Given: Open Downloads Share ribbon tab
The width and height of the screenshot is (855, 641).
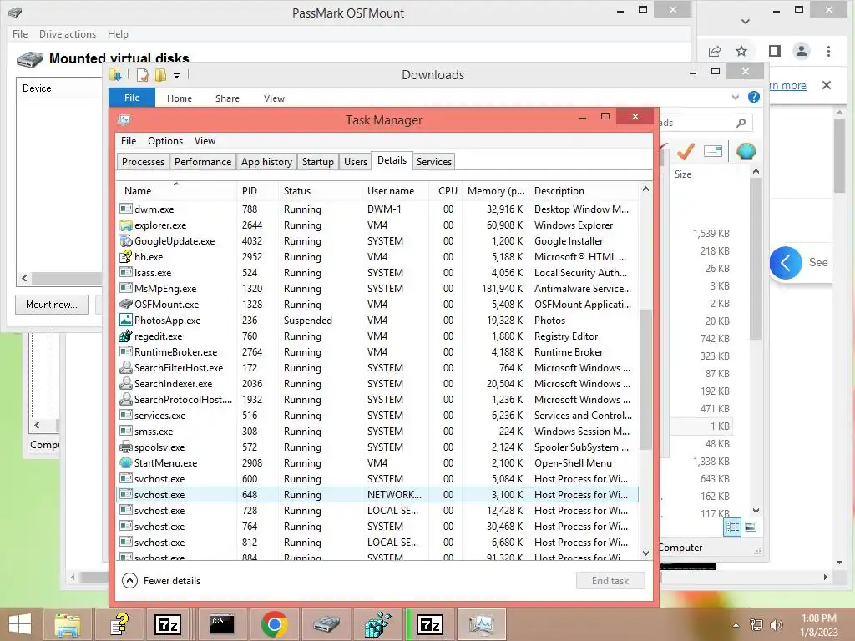Looking at the screenshot, I should [x=227, y=98].
